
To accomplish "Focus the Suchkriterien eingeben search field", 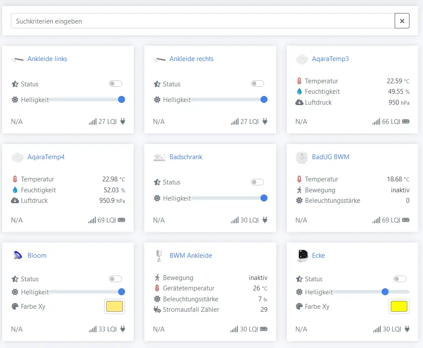I will click(203, 21).
